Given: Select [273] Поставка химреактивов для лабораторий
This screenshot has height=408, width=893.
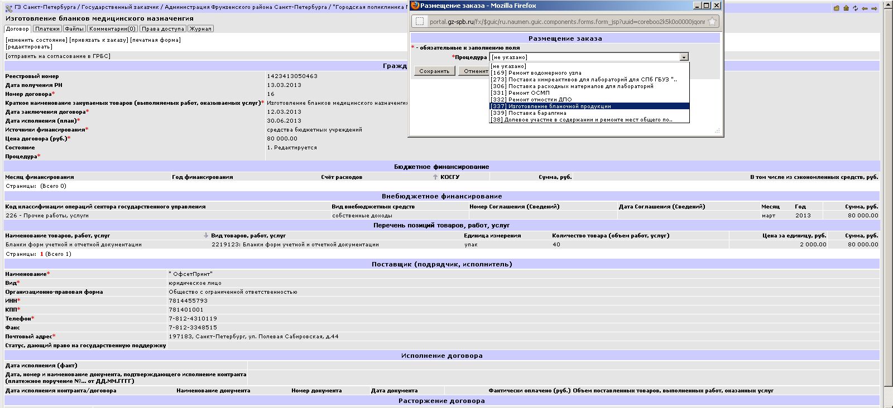Looking at the screenshot, I should [x=589, y=80].
